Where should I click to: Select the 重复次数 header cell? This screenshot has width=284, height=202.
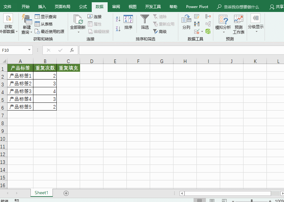[x=45, y=68]
